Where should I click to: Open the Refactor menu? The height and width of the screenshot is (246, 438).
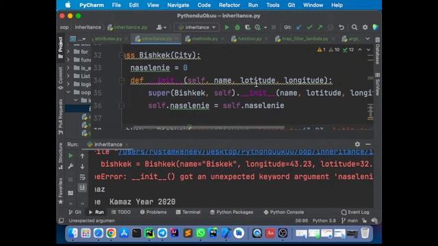click(x=229, y=5)
